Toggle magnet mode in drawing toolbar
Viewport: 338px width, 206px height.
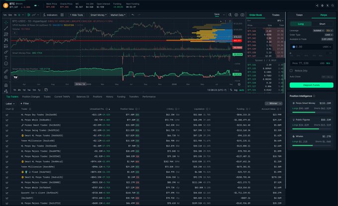click(x=6, y=85)
